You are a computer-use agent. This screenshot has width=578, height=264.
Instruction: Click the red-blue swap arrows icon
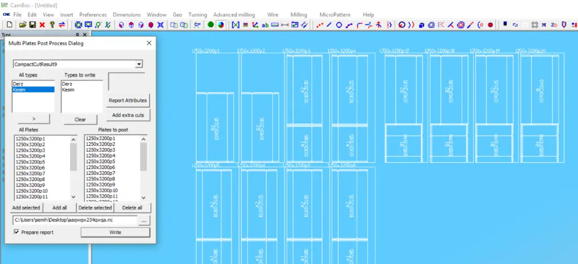(62, 25)
